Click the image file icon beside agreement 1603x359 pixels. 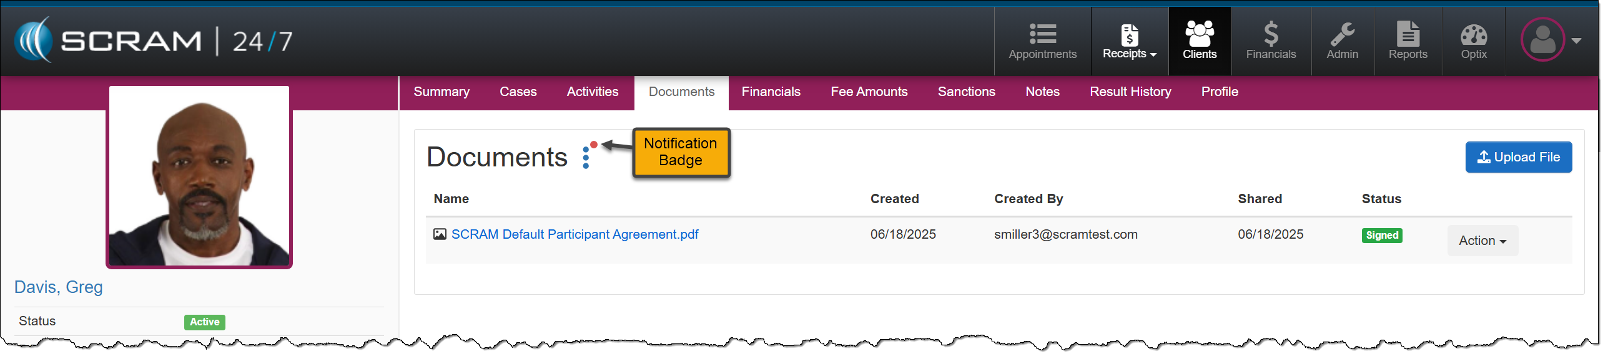tap(440, 234)
